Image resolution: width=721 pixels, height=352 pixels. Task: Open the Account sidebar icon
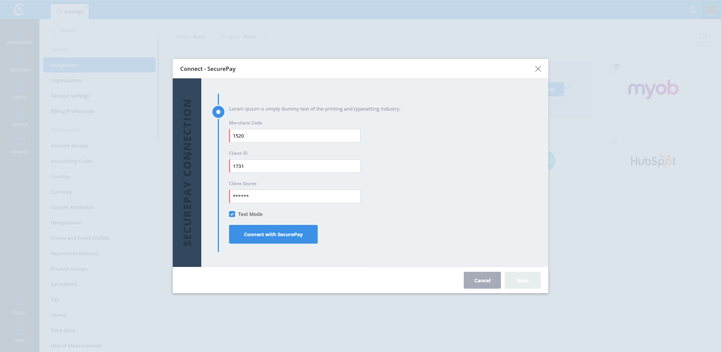(20, 63)
